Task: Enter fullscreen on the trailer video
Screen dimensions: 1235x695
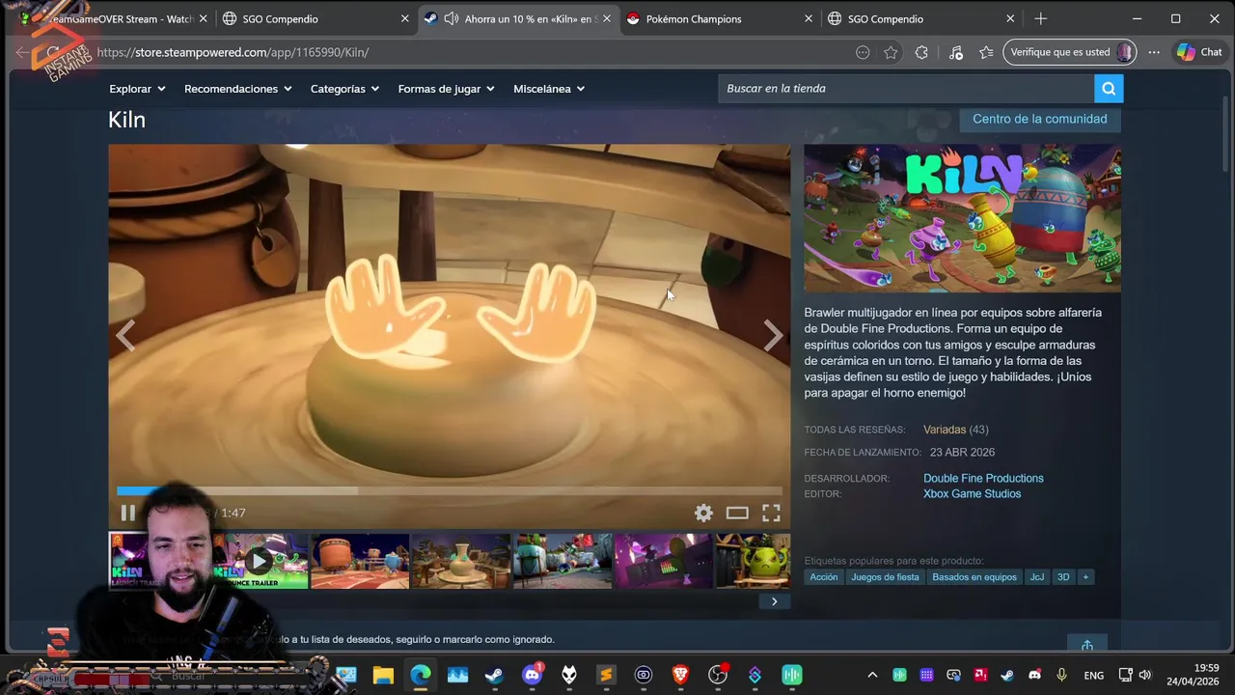Action: (x=771, y=513)
